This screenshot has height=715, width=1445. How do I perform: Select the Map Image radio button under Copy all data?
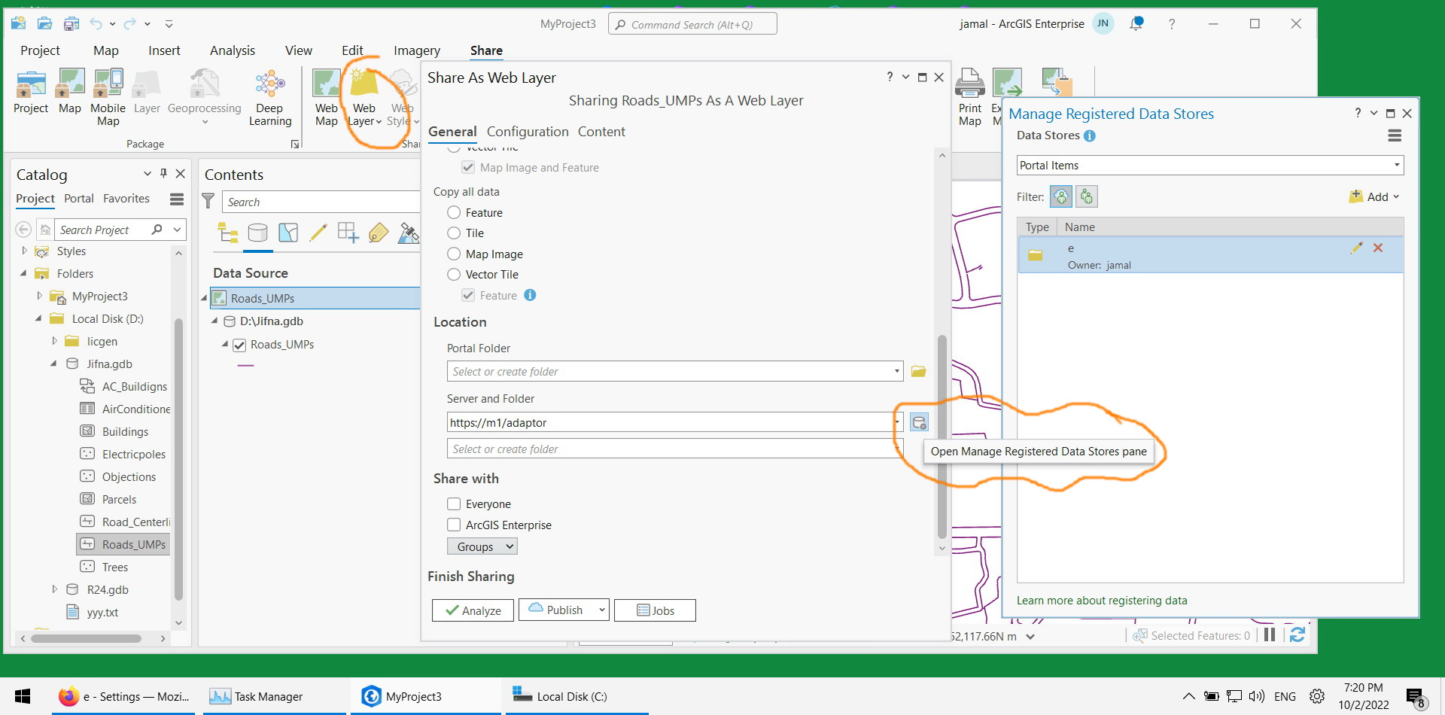point(454,254)
